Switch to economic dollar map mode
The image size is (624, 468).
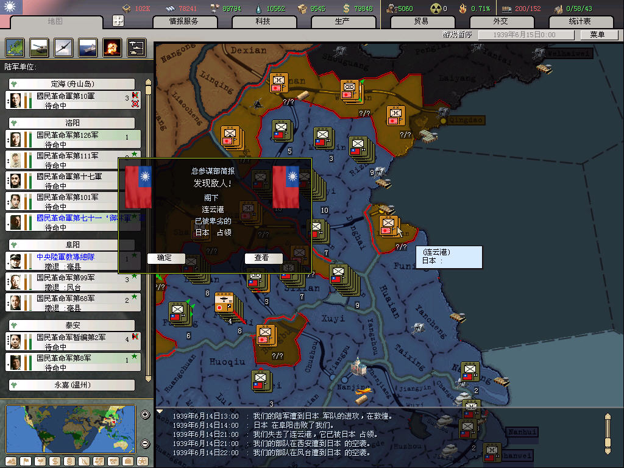[55, 461]
